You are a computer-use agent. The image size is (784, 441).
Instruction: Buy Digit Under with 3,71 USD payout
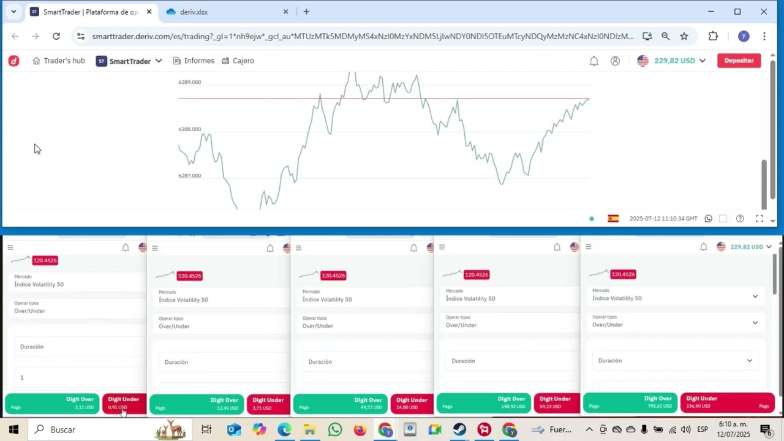coord(268,404)
